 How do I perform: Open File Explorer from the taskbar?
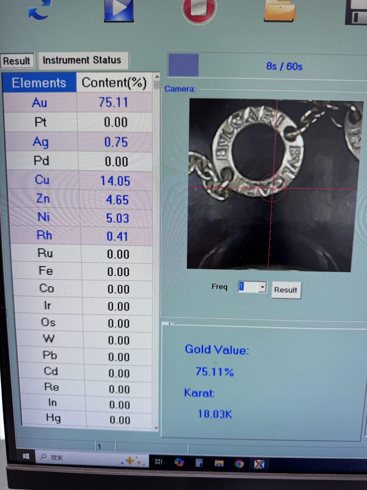[x=219, y=463]
